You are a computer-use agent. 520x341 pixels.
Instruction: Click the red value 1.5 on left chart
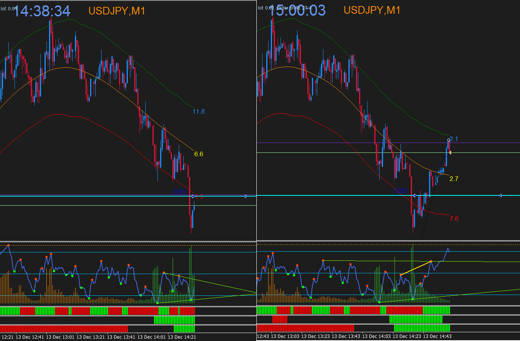coord(199,197)
